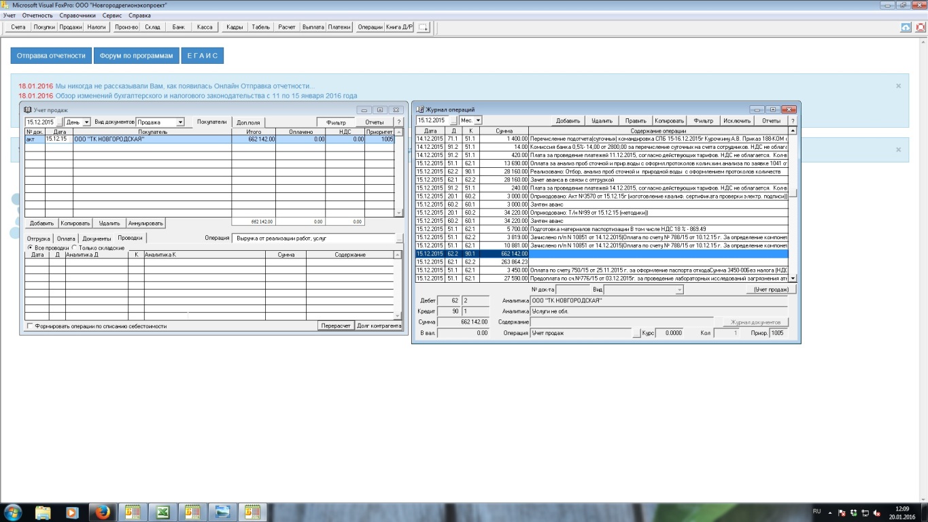Switch to the 'Оплата' tab

[x=66, y=239]
